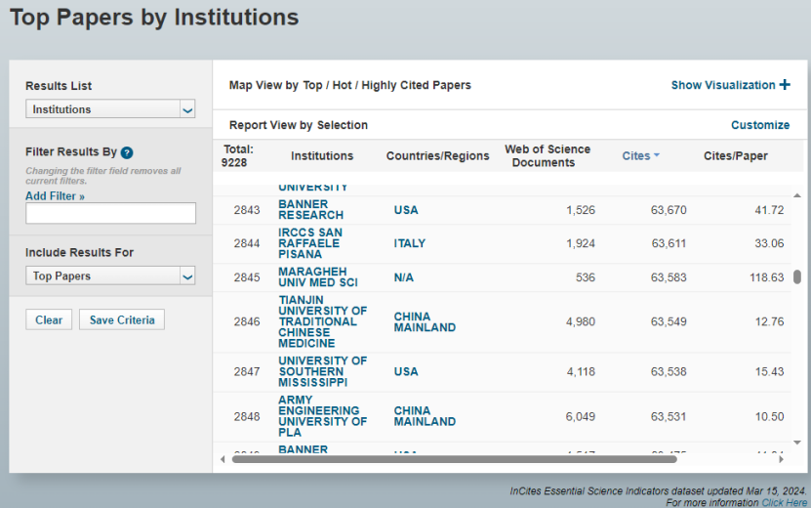This screenshot has height=508, width=811.
Task: Click the Save Criteria button
Action: [x=122, y=319]
